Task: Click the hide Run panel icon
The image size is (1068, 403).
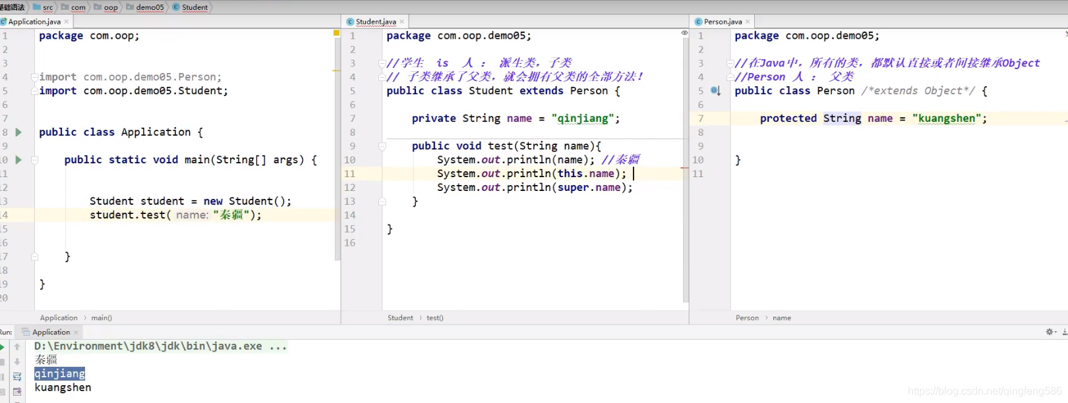Action: coord(1065,332)
